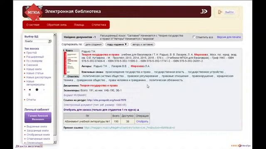The width and height of the screenshot is (266, 149).
Task: Click the Абонемент учебной литературы №1 cell
Action: point(87,121)
